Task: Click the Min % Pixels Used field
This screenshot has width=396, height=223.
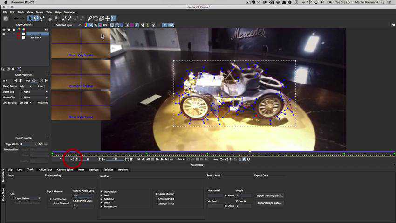Action: (x=81, y=195)
